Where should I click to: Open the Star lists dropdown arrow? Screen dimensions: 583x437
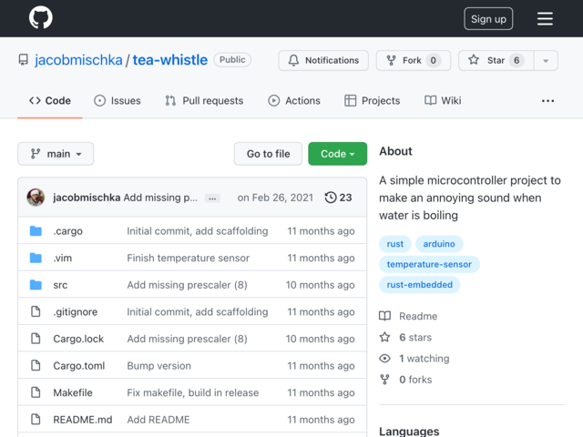pos(546,61)
